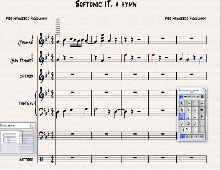Select the 'Tastiere' instrument name
221x170 pixels.
(26, 103)
